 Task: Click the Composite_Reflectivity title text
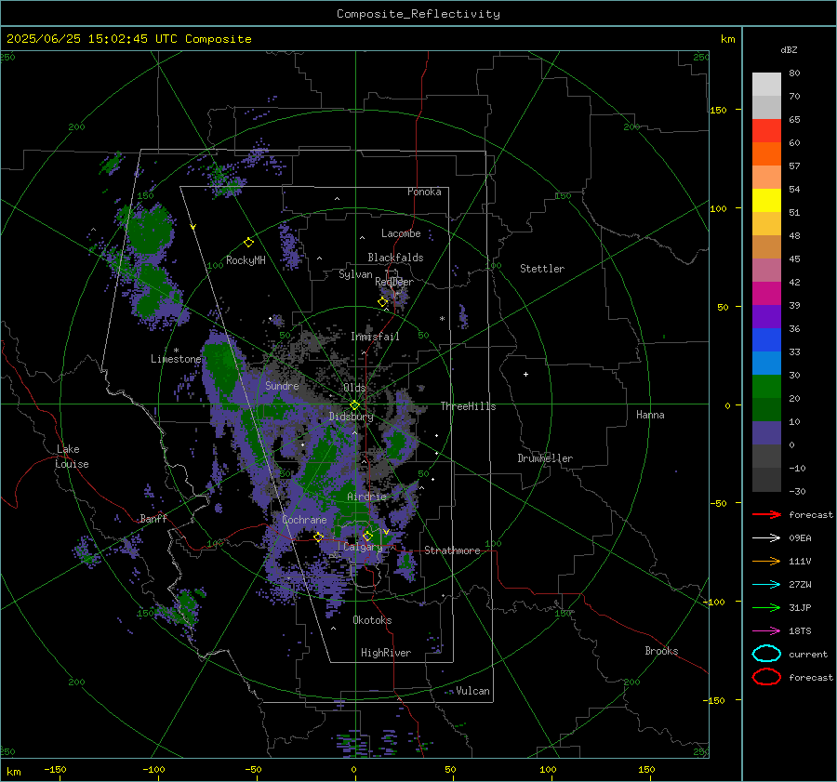click(x=418, y=14)
